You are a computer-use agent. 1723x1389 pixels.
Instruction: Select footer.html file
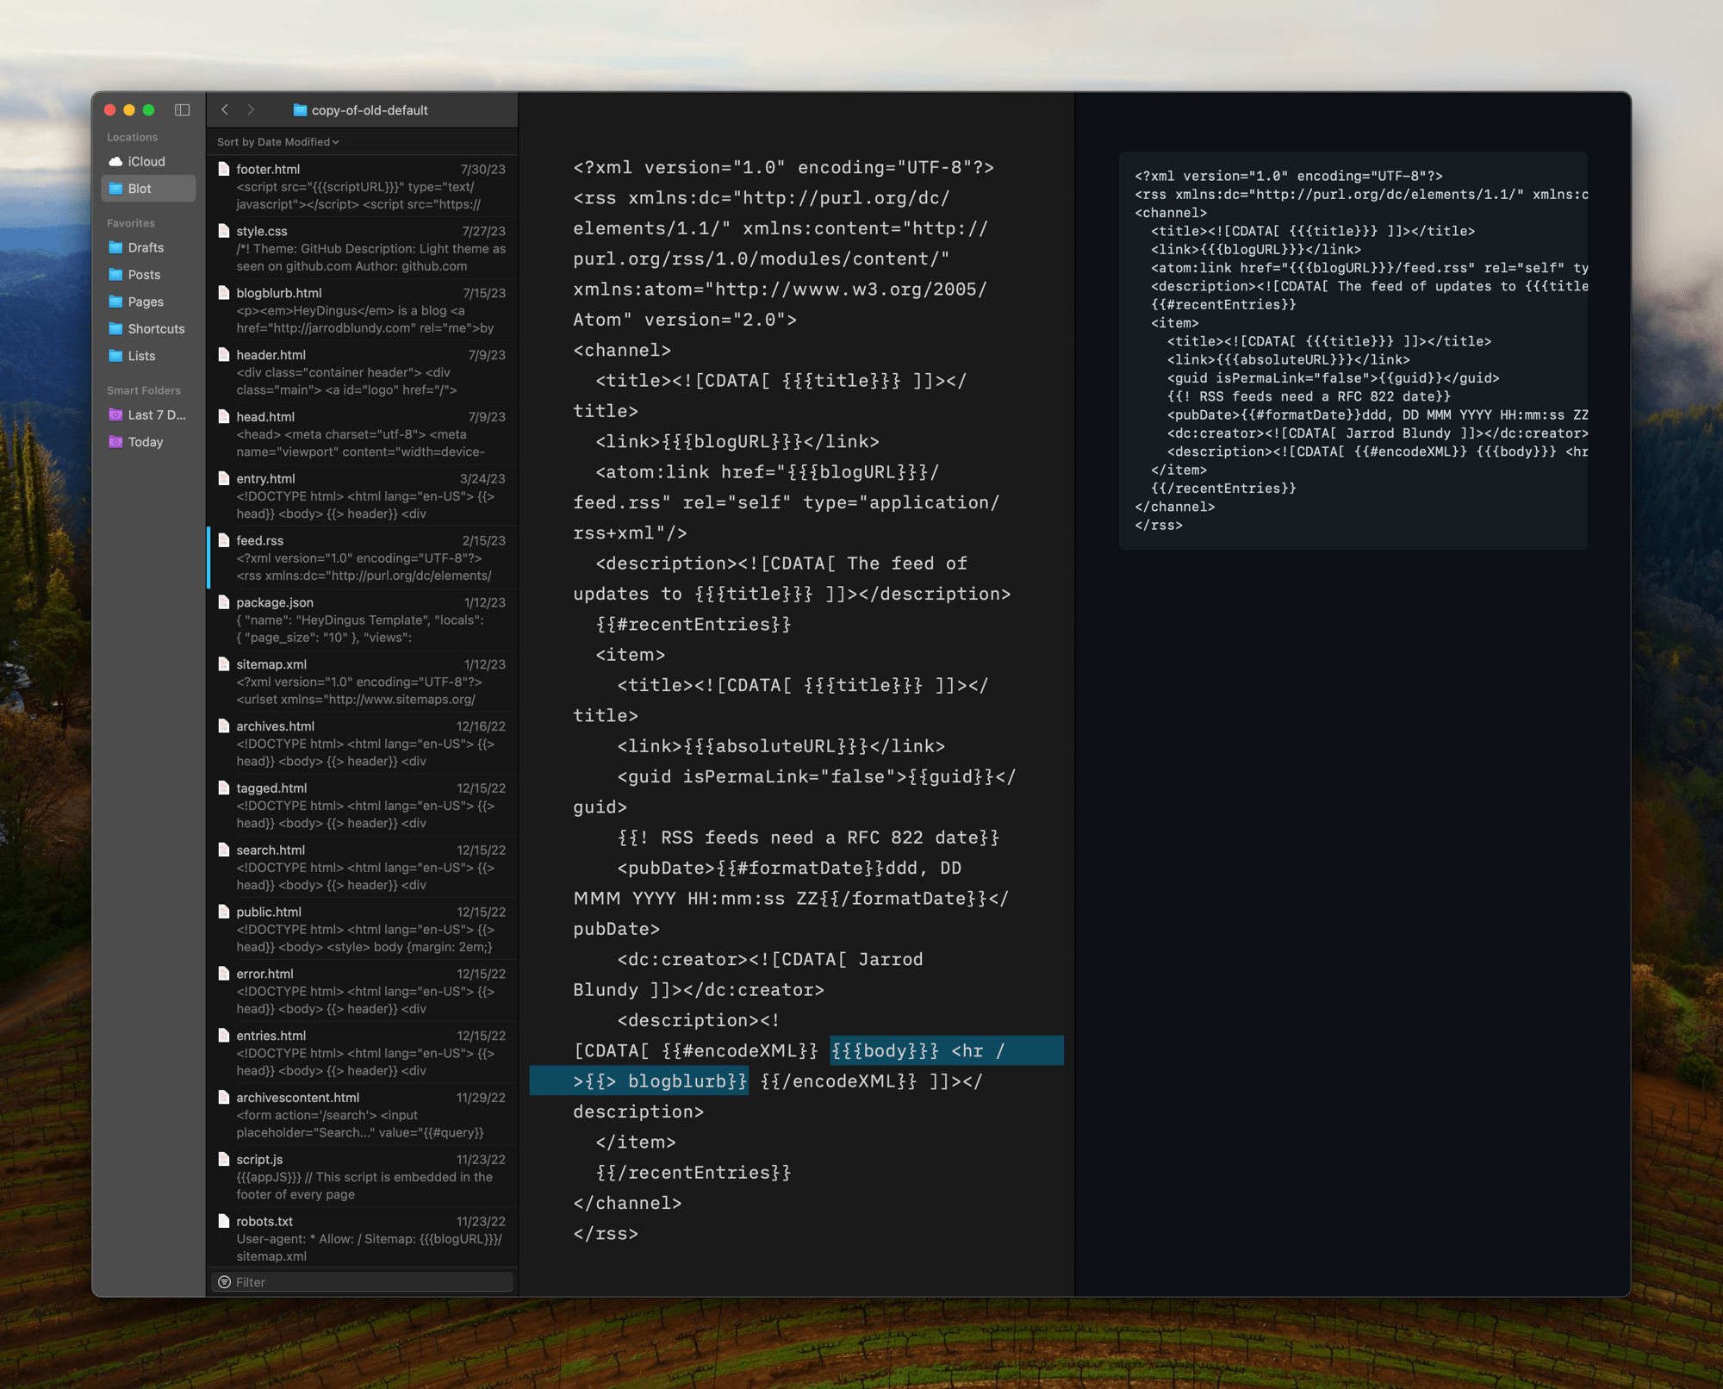coord(363,186)
